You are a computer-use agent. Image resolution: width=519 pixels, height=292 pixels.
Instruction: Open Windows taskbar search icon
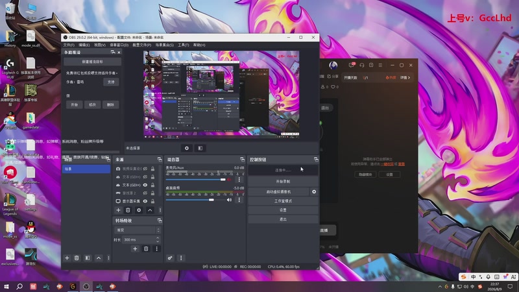[19, 286]
